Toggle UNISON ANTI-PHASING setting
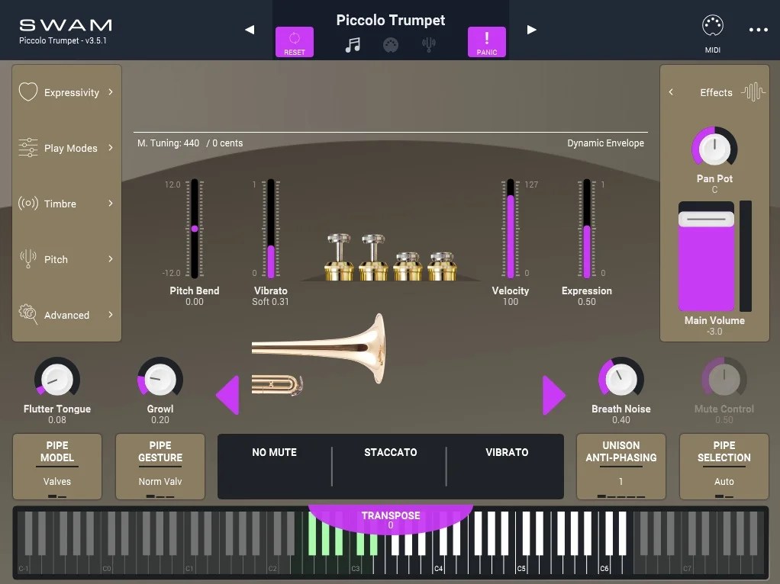Image resolution: width=780 pixels, height=584 pixels. point(620,467)
